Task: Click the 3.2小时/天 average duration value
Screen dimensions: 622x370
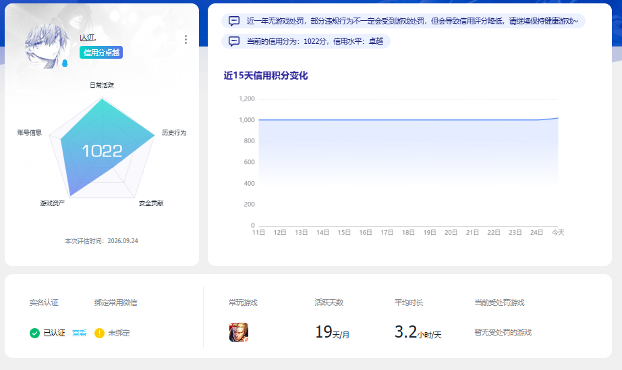Action: 418,332
